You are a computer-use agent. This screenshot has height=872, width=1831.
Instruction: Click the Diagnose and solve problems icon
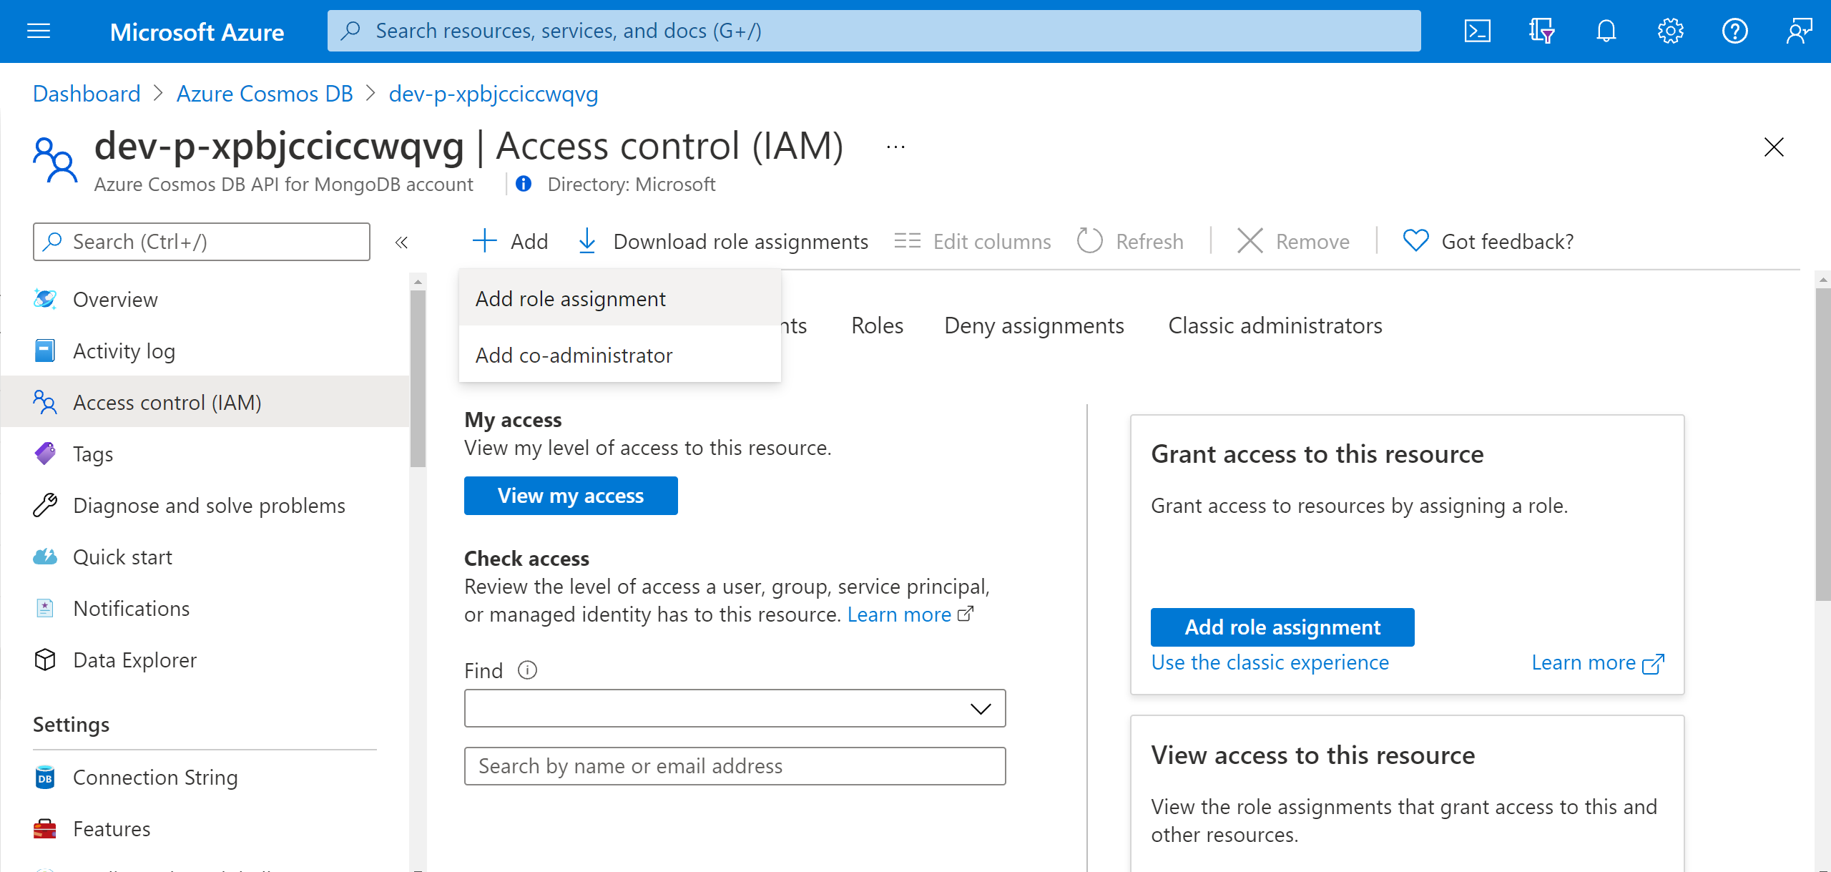pos(44,506)
